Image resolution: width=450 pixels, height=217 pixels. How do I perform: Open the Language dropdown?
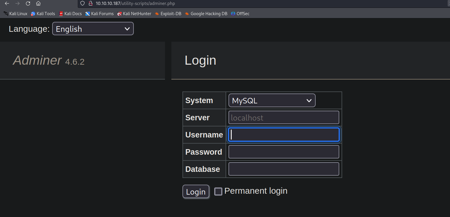click(93, 29)
